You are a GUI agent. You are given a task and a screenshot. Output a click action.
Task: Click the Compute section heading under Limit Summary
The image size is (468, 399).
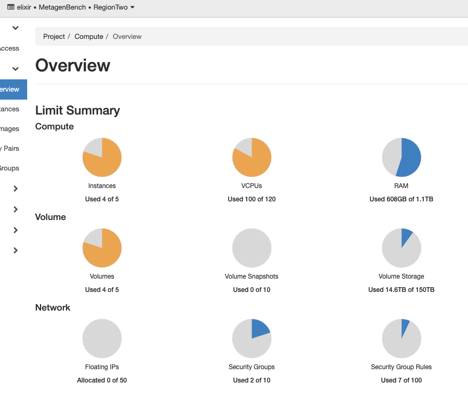tap(54, 126)
